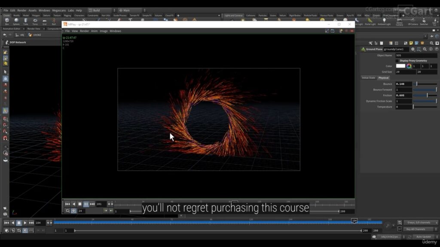Click the circle2 path button
The image size is (440, 247).
(x=35, y=35)
